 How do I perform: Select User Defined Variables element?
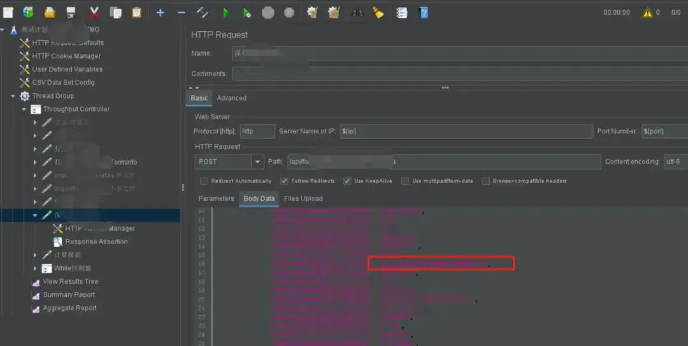(x=67, y=69)
